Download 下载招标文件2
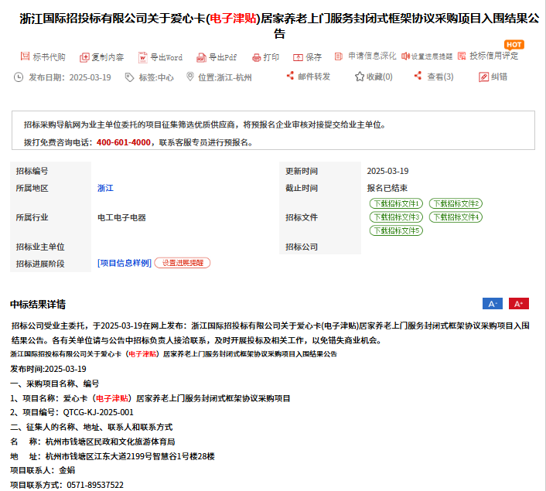 pyautogui.click(x=456, y=203)
